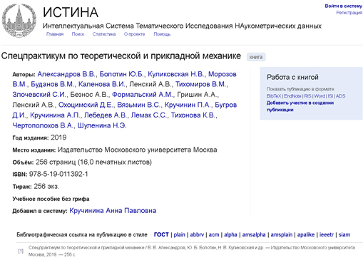The width and height of the screenshot is (363, 260).
Task: Select amsalpha citation style
Action: 254,234
